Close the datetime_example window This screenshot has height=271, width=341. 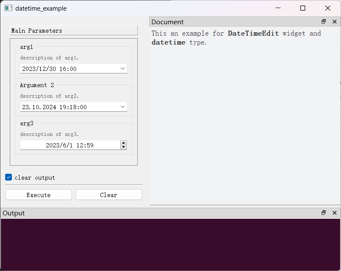pyautogui.click(x=327, y=8)
